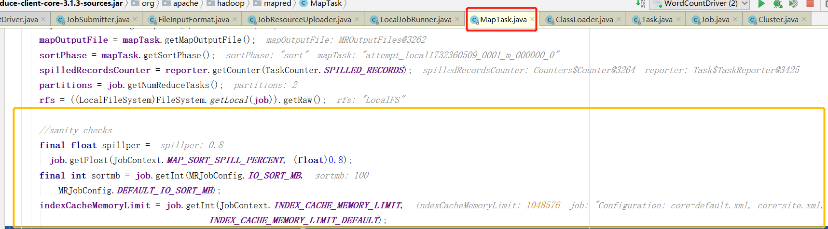Click inline debug value 1048576
The width and height of the screenshot is (828, 229).
[x=543, y=205]
